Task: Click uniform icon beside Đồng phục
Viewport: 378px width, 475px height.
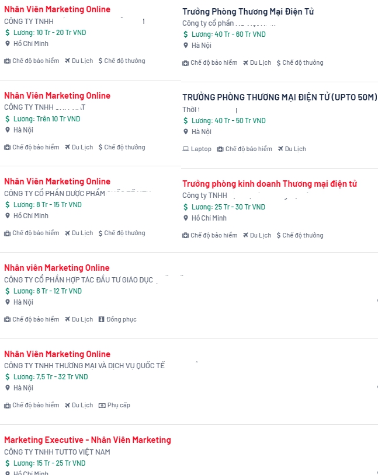Action: [101, 319]
